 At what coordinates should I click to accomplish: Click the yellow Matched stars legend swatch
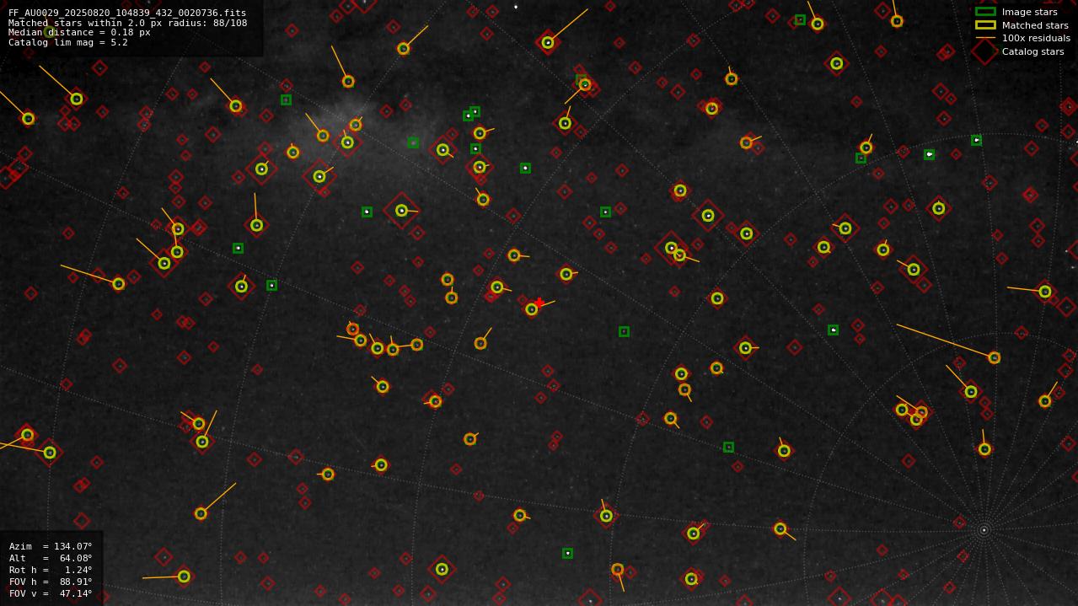pyautogui.click(x=985, y=25)
